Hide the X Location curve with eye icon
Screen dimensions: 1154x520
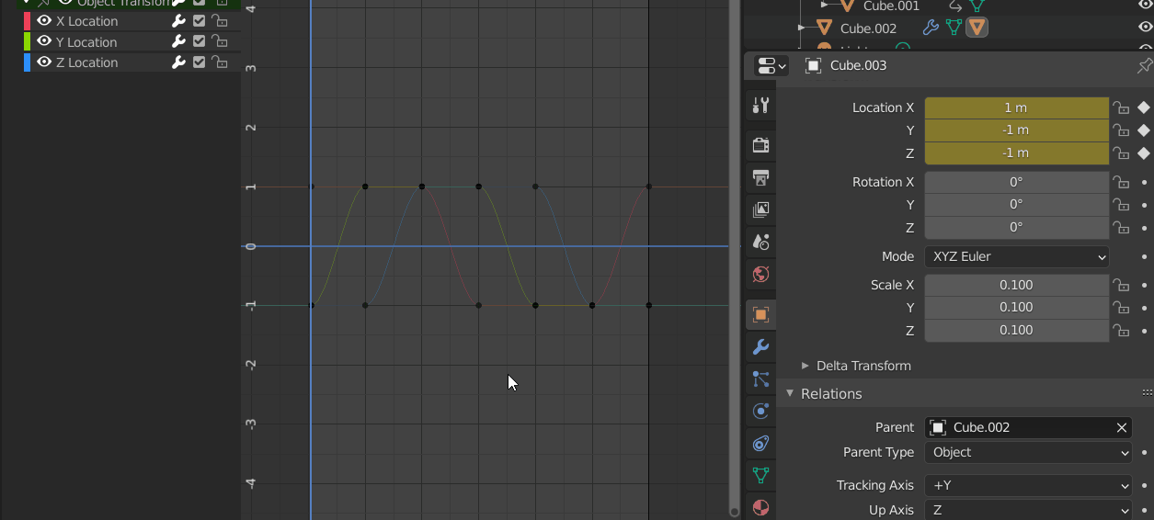click(44, 21)
